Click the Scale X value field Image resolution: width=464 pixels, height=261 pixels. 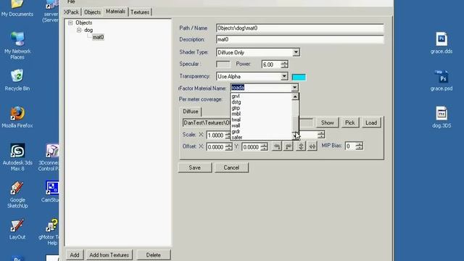[x=216, y=136]
